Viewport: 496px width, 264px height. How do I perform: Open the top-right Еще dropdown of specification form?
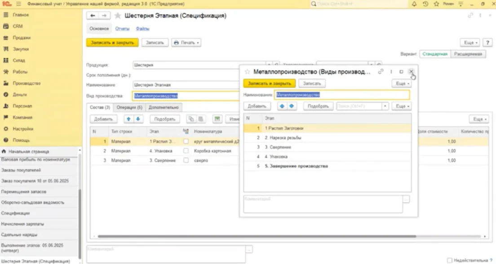coord(471,42)
